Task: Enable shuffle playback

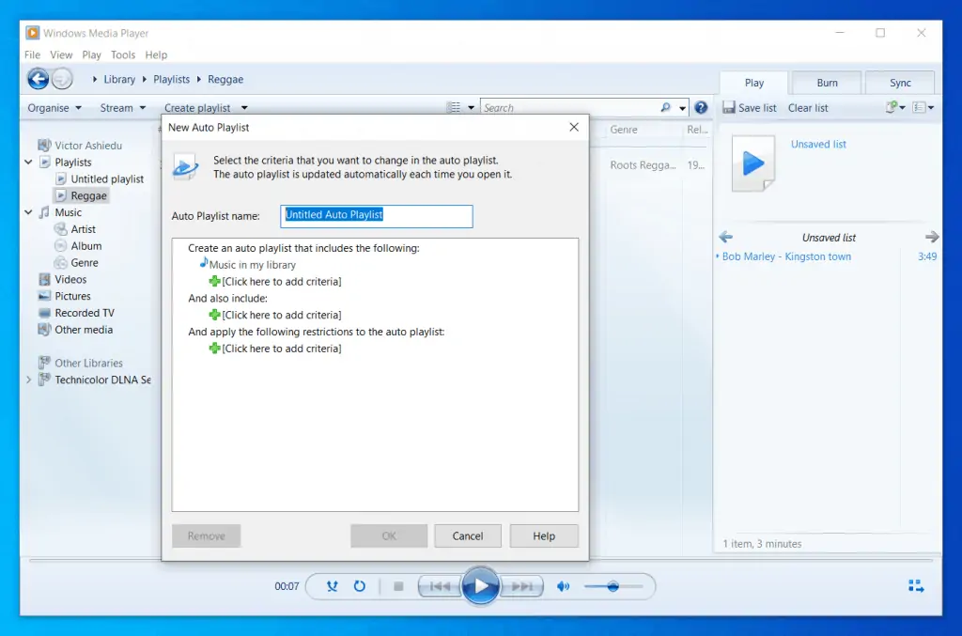Action: [x=331, y=585]
